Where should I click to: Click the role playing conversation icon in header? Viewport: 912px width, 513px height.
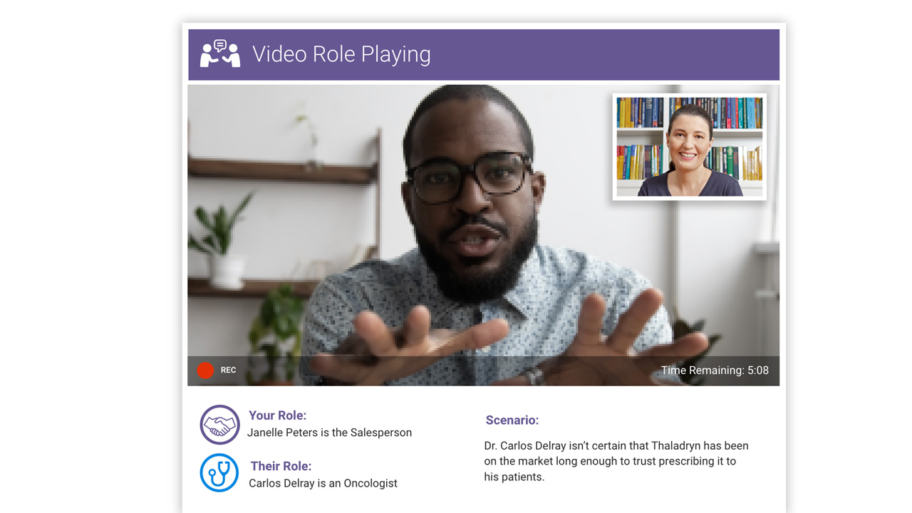tap(220, 54)
